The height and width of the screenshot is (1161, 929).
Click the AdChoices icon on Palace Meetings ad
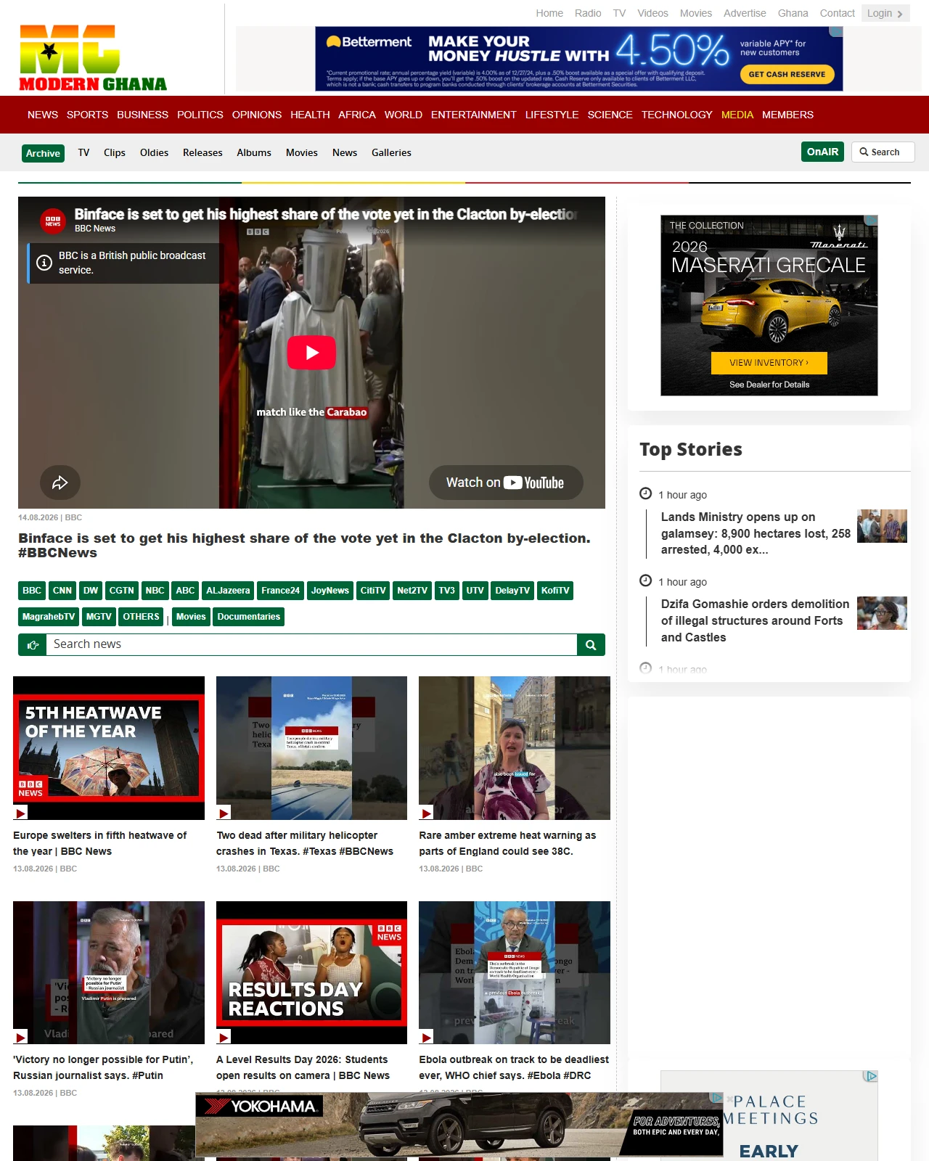(871, 1077)
